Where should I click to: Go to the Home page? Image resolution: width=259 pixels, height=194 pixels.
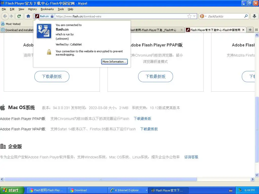tap(28, 16)
